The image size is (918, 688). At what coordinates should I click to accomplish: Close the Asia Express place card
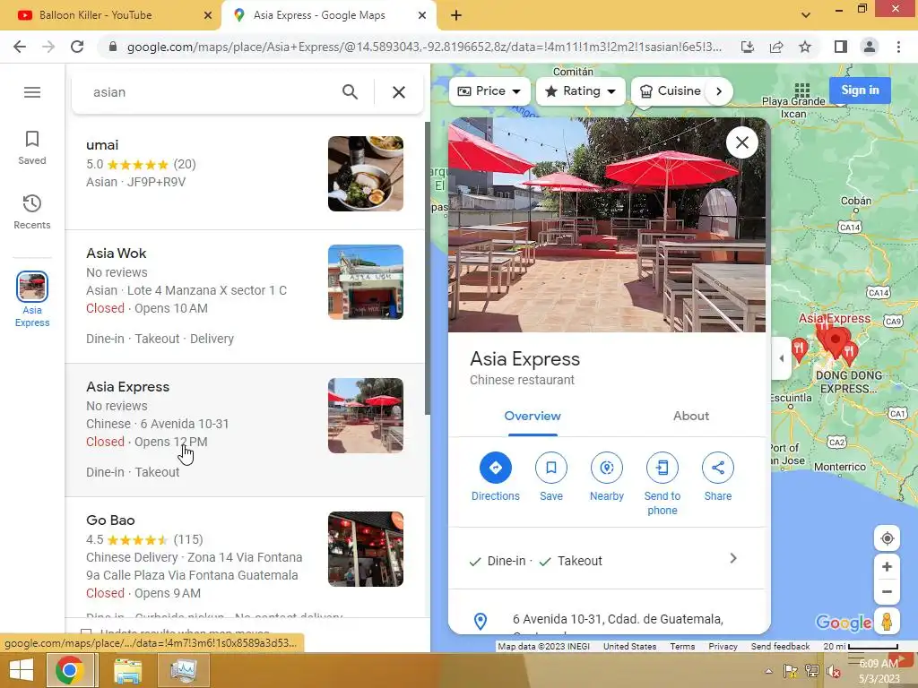(x=741, y=142)
